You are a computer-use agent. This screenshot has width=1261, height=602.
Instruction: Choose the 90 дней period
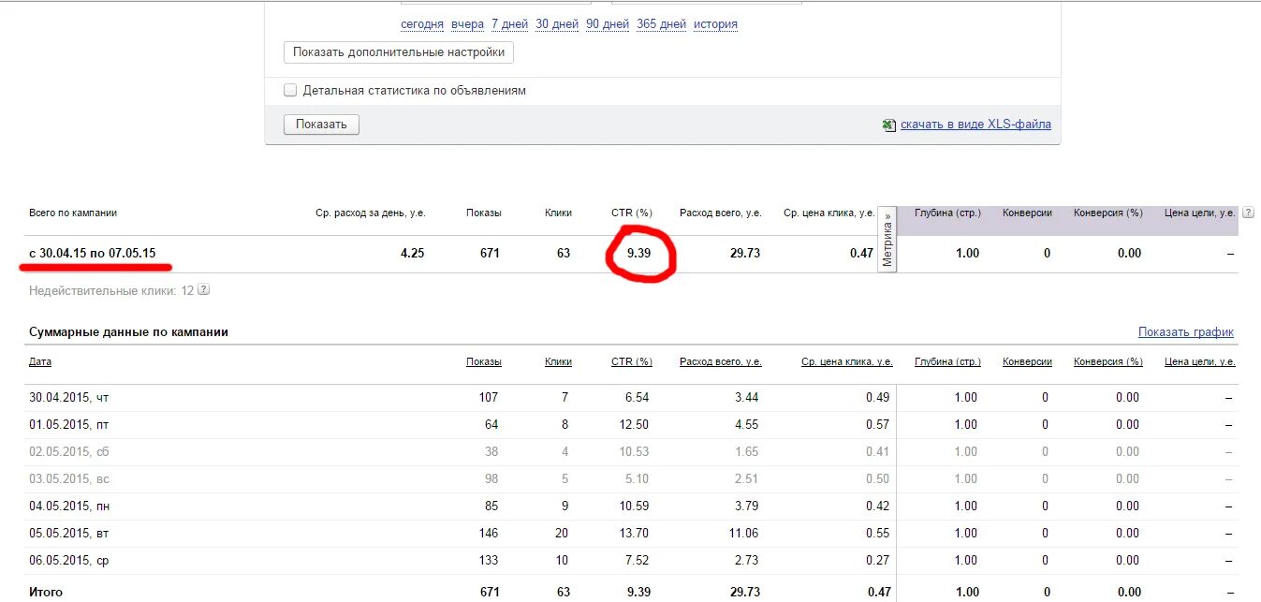coord(608,24)
